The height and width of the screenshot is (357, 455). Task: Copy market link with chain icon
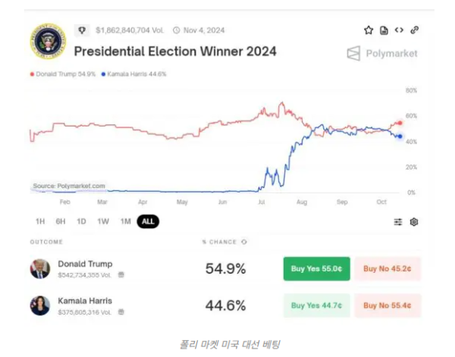pos(415,30)
